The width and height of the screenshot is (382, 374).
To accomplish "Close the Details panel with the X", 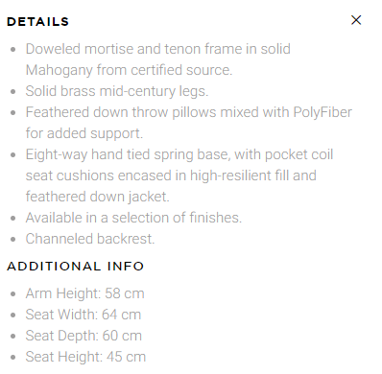I will click(x=356, y=20).
